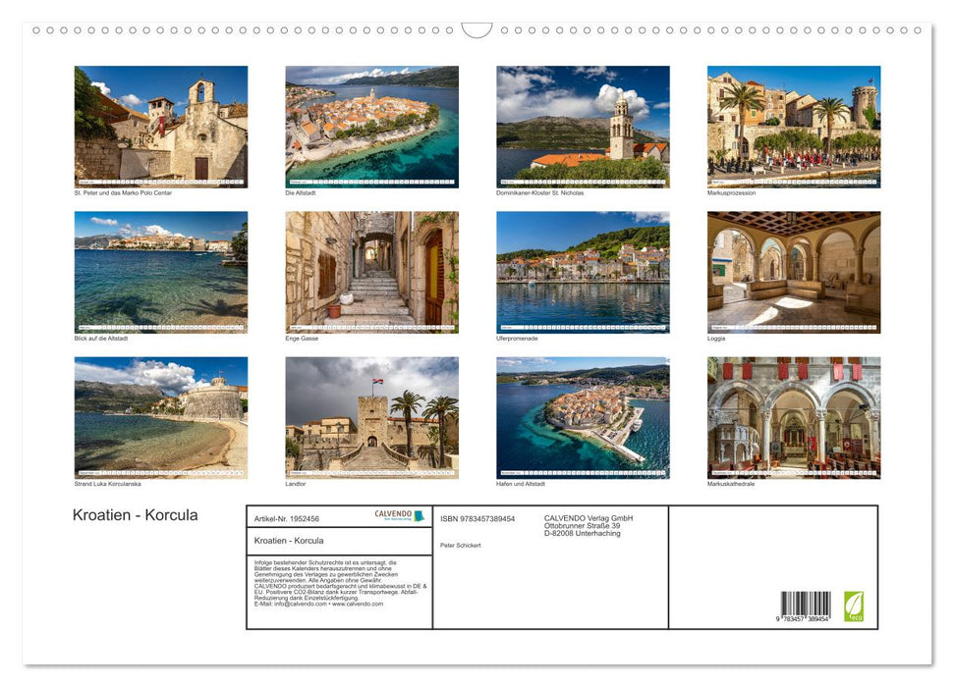This screenshot has height=687, width=954.
Task: Click the month strip under Die Altstadt photo
Action: pyautogui.click(x=371, y=180)
